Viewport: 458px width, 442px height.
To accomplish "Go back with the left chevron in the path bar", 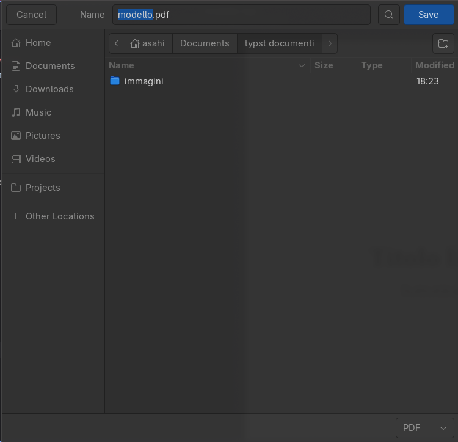I will pos(117,43).
